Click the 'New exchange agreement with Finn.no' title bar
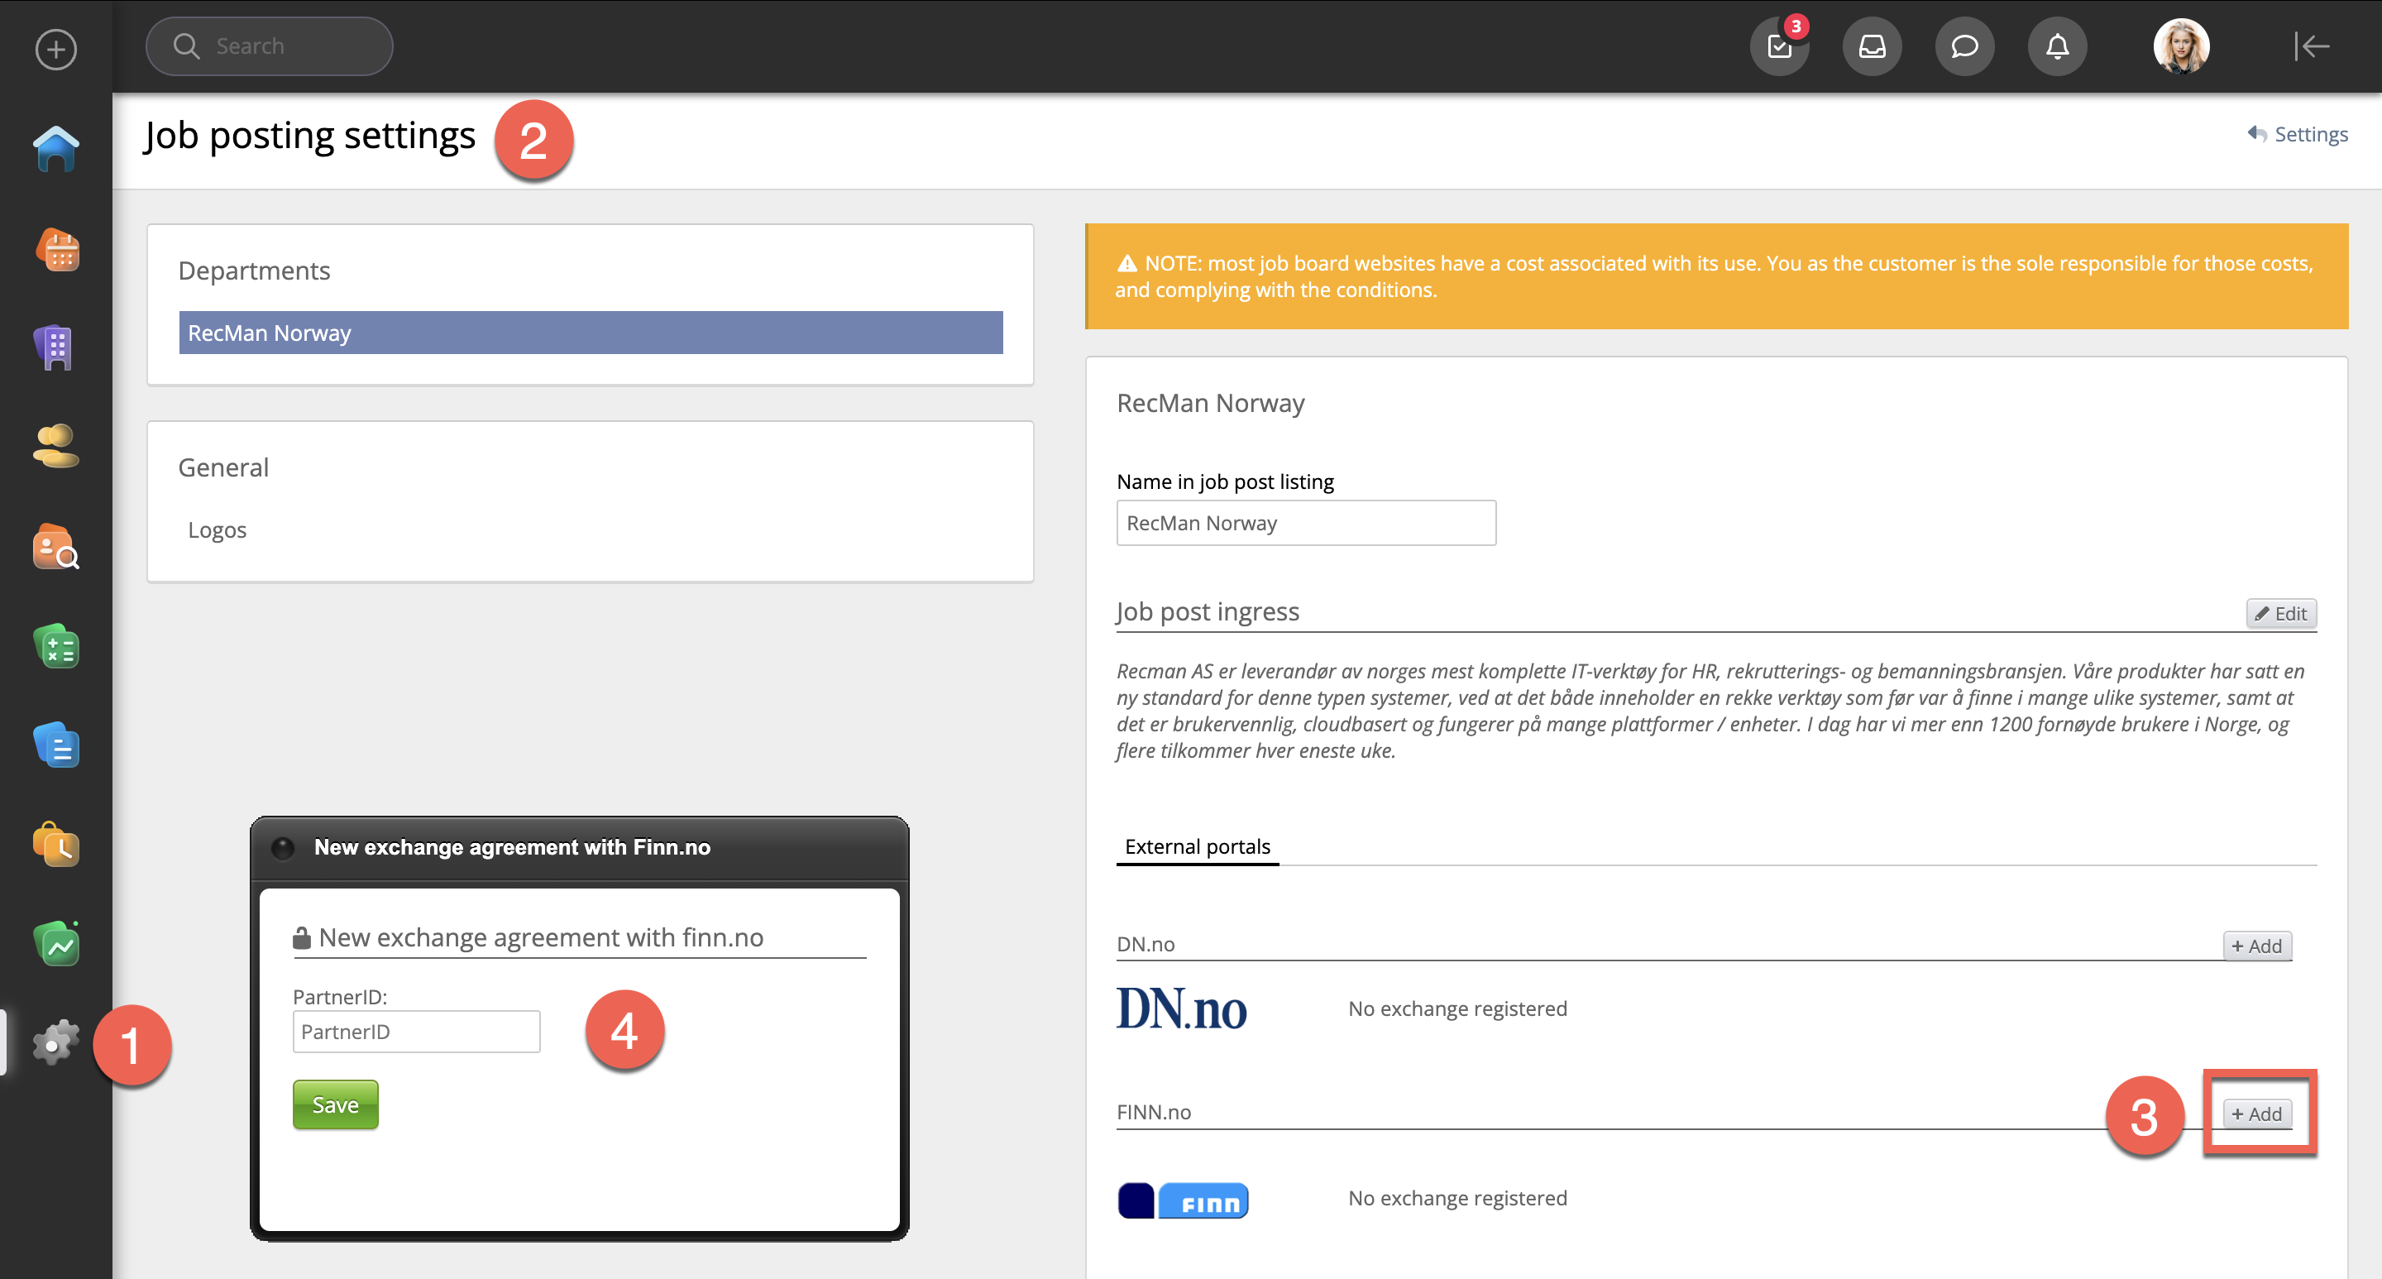Screen dimensions: 2382x1279 point(580,847)
